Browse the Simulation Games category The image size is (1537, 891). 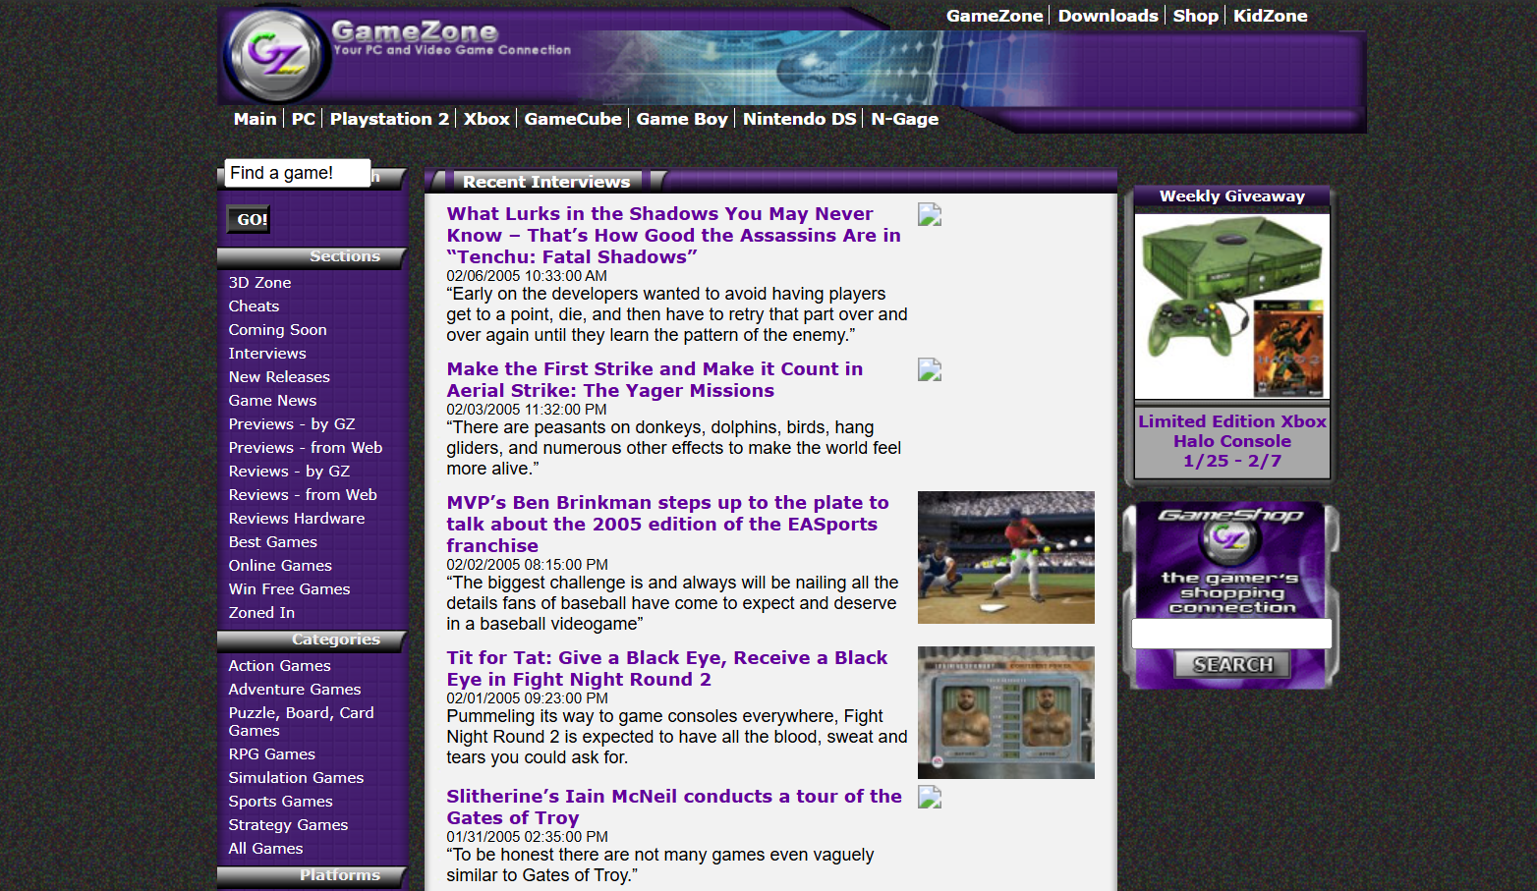tap(296, 778)
